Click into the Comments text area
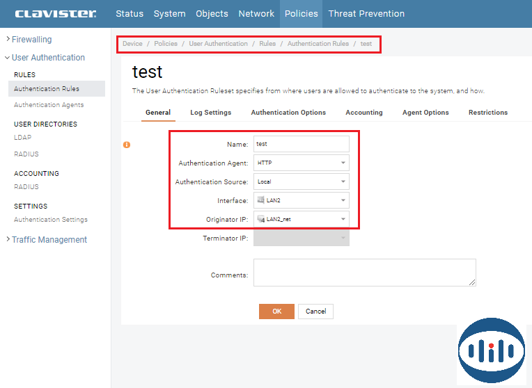Image resolution: width=532 pixels, height=388 pixels. pos(364,273)
